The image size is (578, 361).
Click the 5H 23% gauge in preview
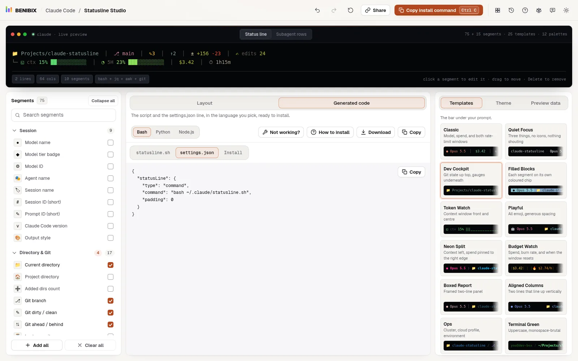point(132,62)
